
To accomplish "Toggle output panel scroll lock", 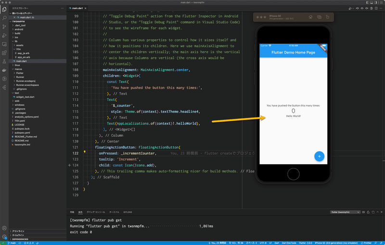I will [x=368, y=212].
